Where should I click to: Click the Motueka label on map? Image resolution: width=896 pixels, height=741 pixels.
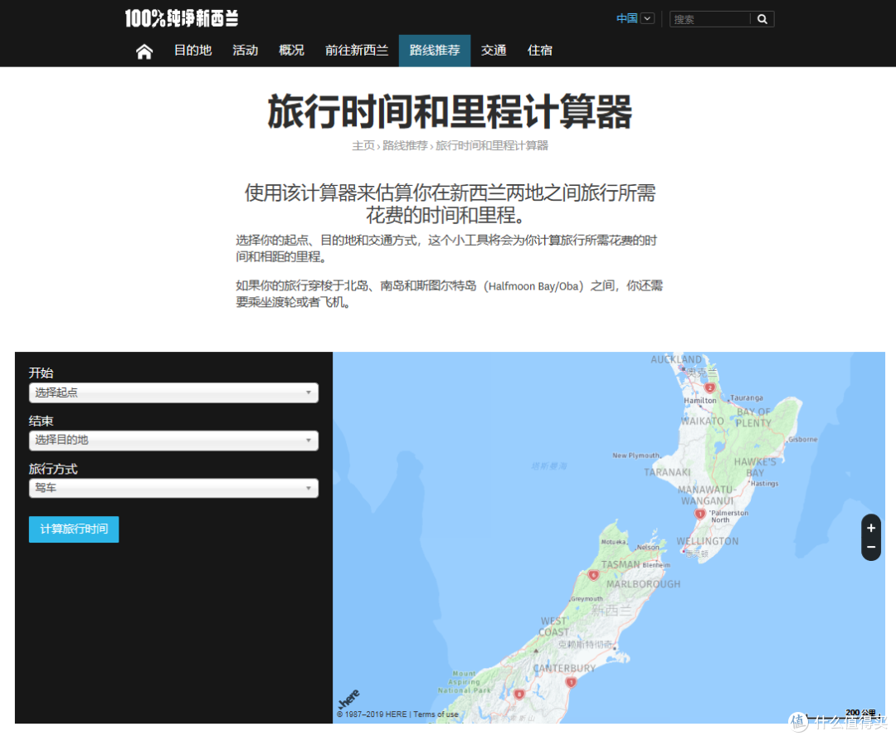[614, 542]
